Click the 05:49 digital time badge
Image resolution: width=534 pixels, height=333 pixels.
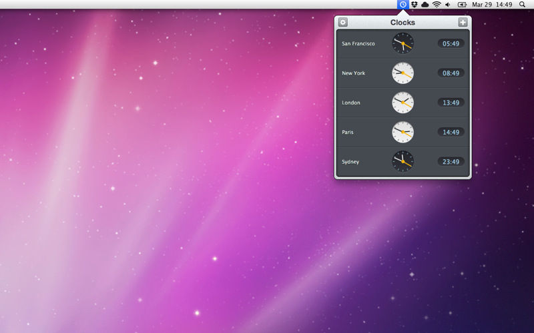(451, 43)
